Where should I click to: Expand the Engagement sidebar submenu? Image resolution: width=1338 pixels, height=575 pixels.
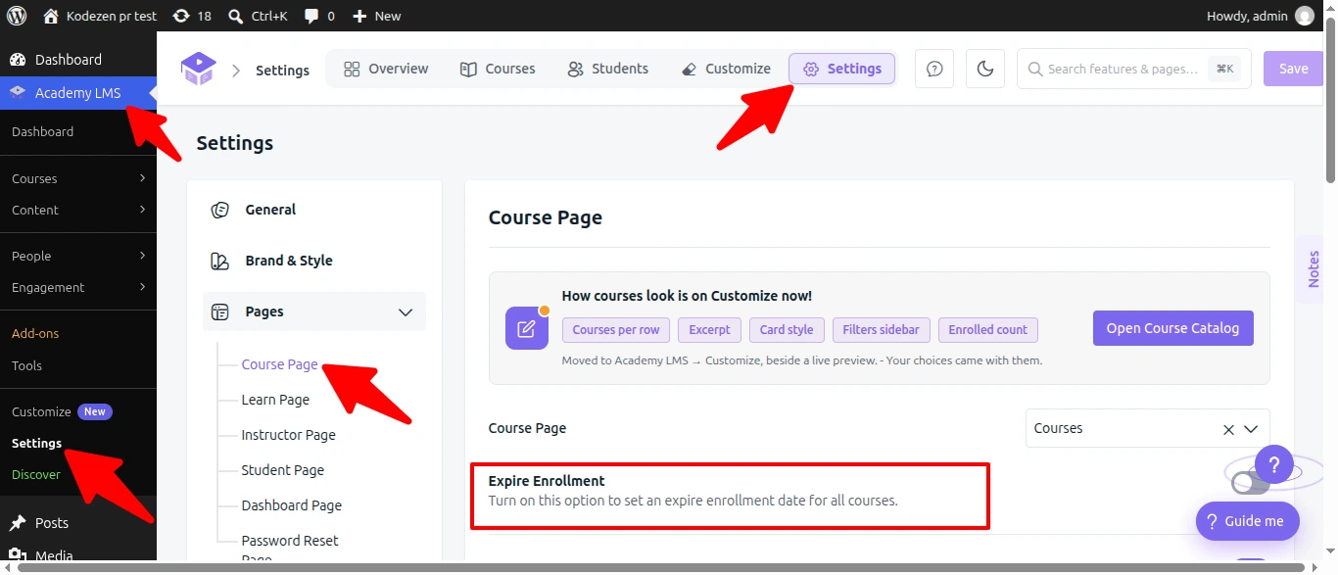point(78,287)
